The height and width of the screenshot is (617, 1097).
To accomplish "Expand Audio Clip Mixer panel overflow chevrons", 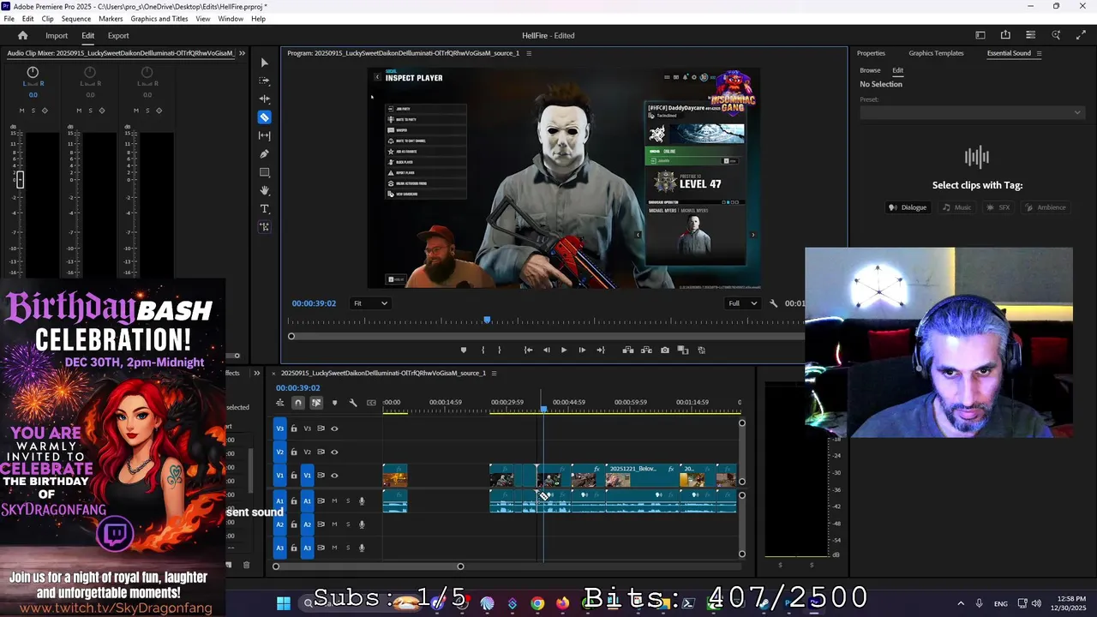I will coord(242,53).
